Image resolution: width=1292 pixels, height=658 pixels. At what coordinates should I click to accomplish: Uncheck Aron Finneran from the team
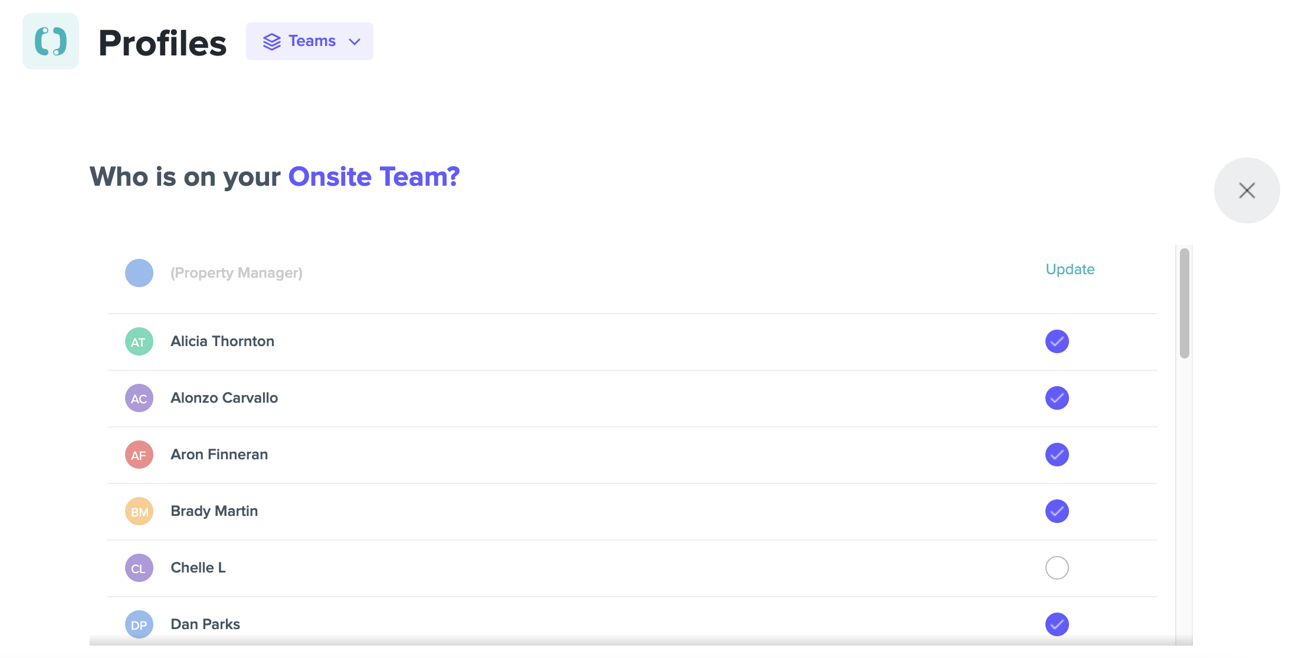coord(1057,455)
